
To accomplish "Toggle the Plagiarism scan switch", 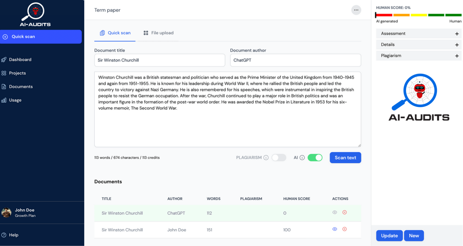I will pyautogui.click(x=279, y=158).
